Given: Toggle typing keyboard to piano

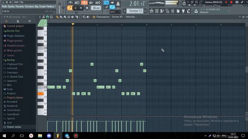Looking at the screenshot, I should click(x=106, y=3).
